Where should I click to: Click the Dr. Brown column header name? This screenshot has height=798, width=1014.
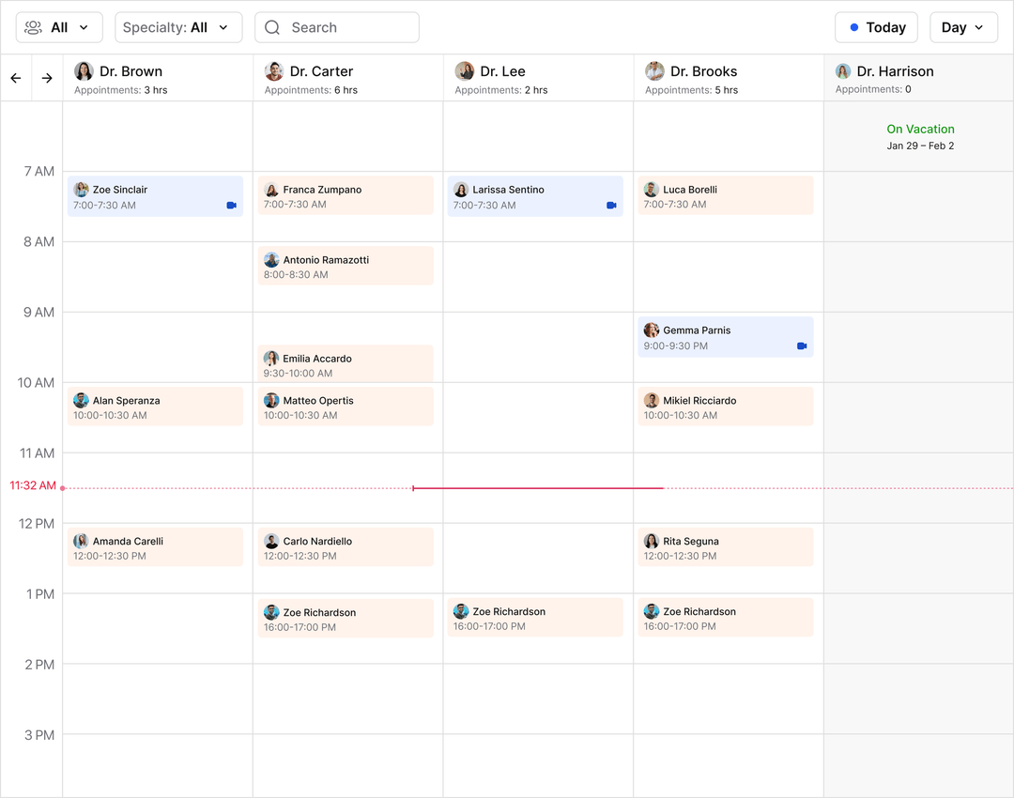131,71
